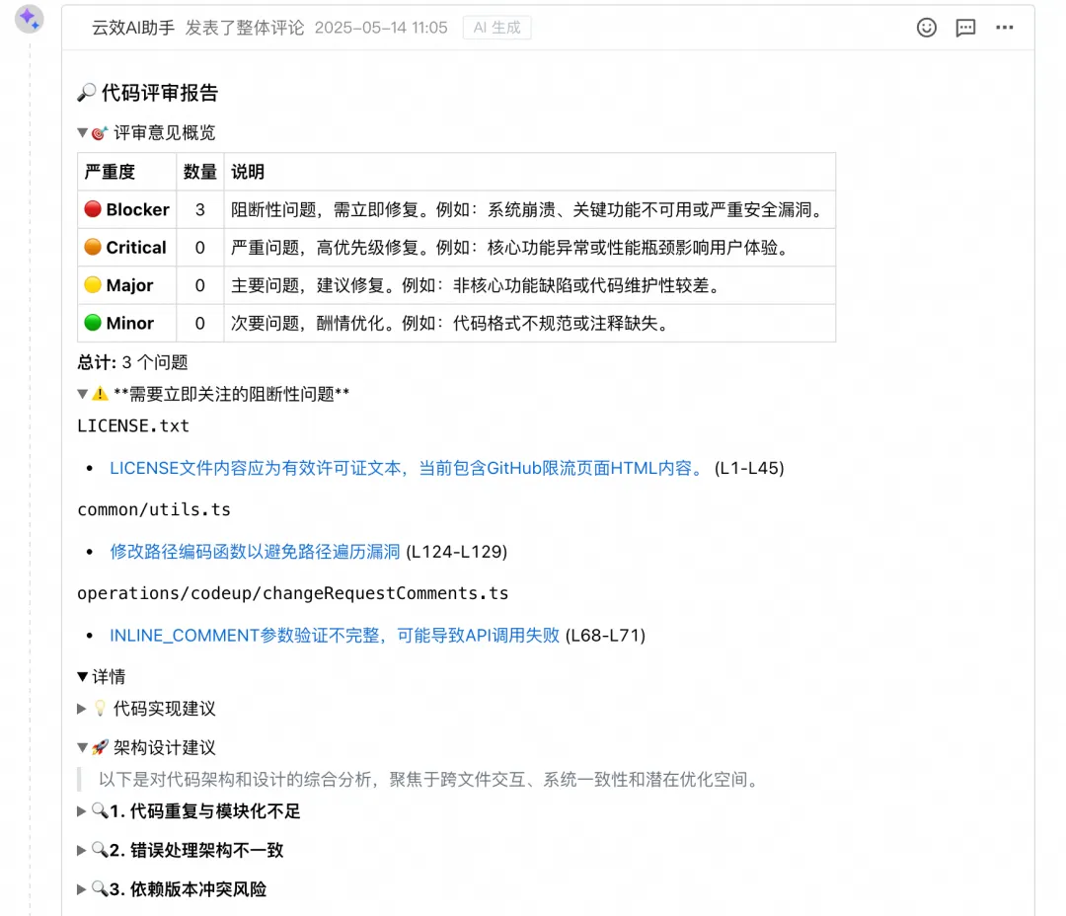The width and height of the screenshot is (1066, 916).
Task: Click the AI 生成 tag
Action: (x=496, y=28)
